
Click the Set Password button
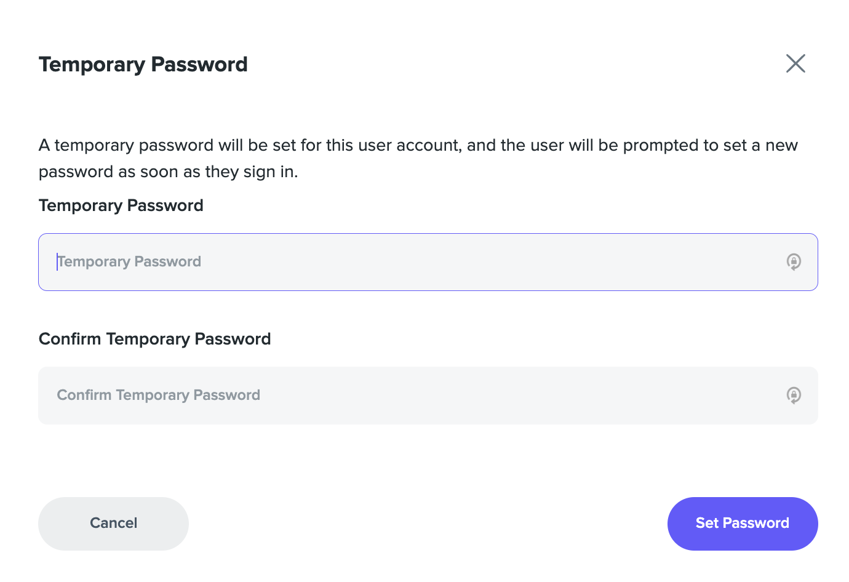pyautogui.click(x=743, y=524)
